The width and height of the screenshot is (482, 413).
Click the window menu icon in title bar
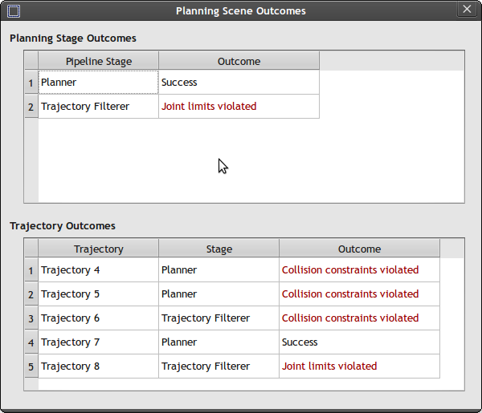[13, 11]
